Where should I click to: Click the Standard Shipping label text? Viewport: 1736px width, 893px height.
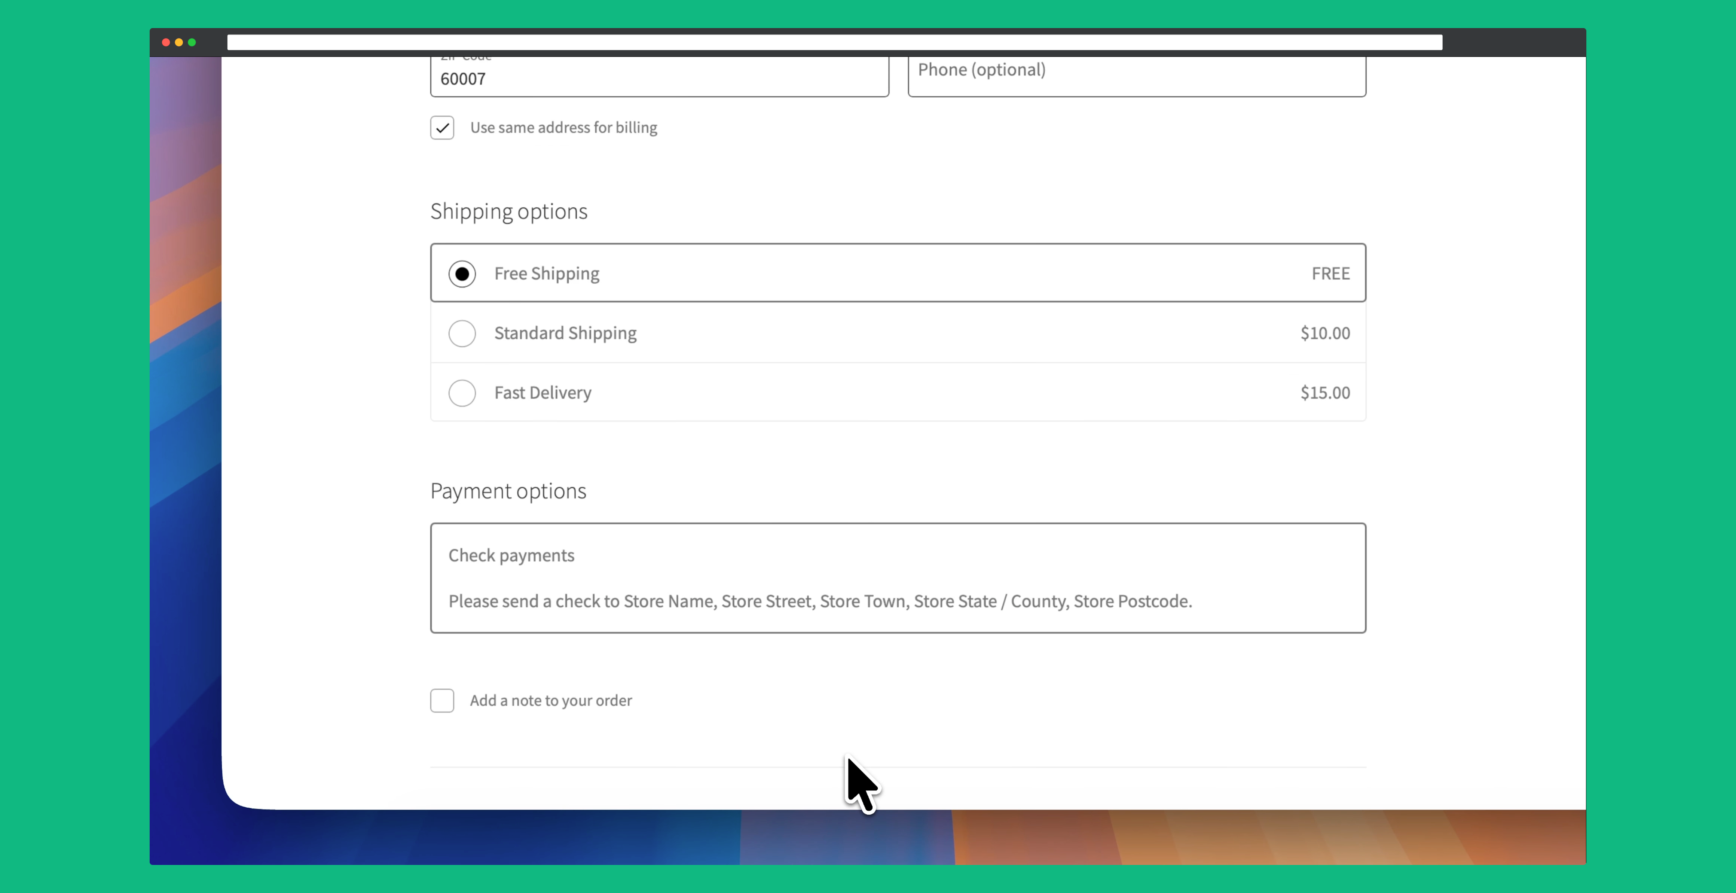tap(565, 333)
